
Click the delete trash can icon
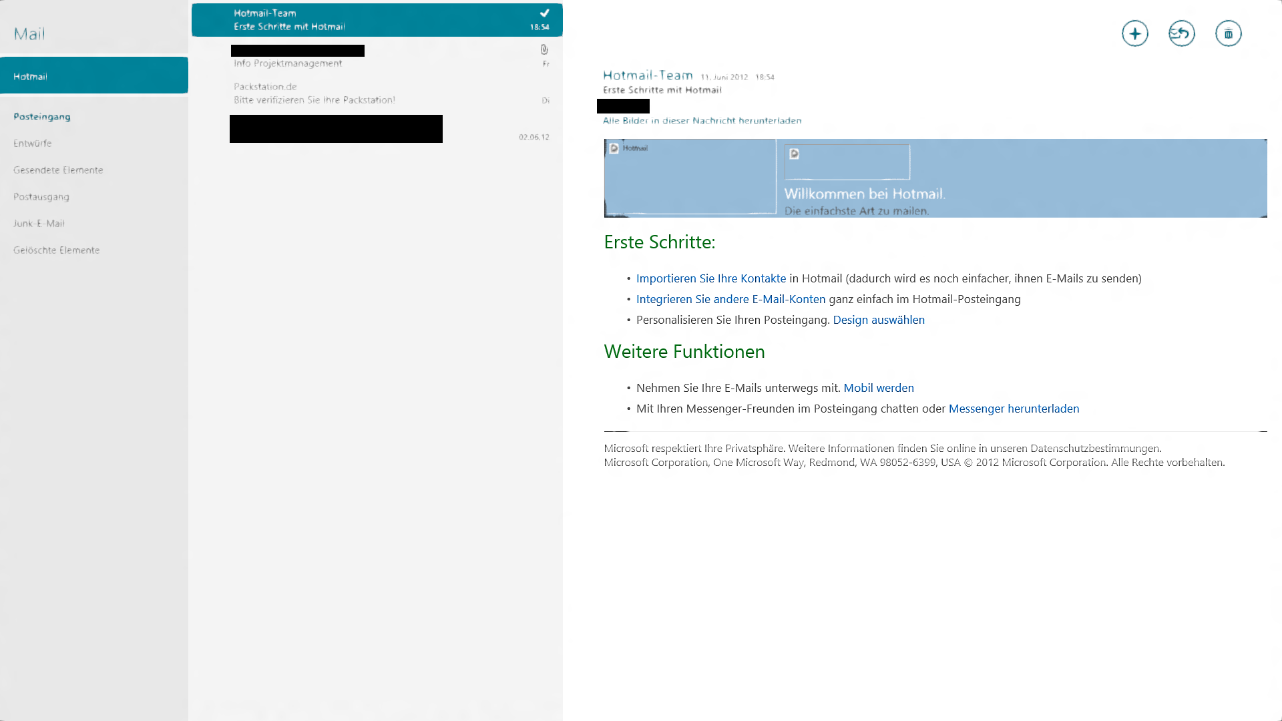pos(1228,33)
